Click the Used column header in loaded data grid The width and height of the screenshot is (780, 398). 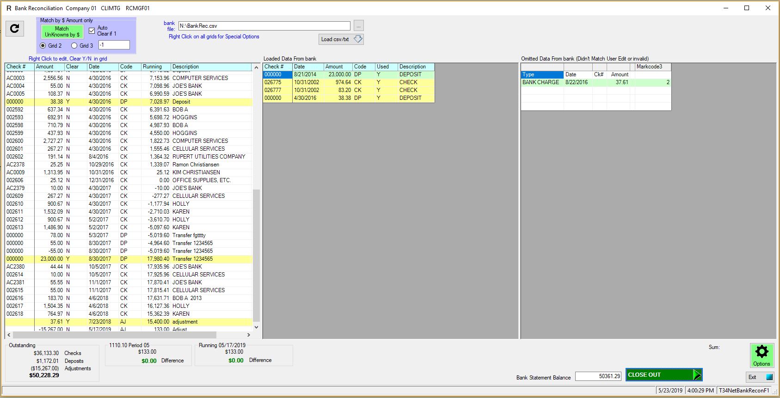click(386, 67)
